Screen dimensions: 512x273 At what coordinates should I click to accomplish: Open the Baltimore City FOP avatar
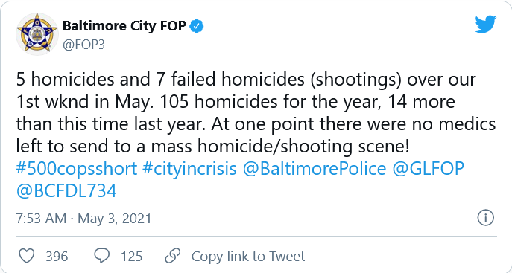(37, 34)
